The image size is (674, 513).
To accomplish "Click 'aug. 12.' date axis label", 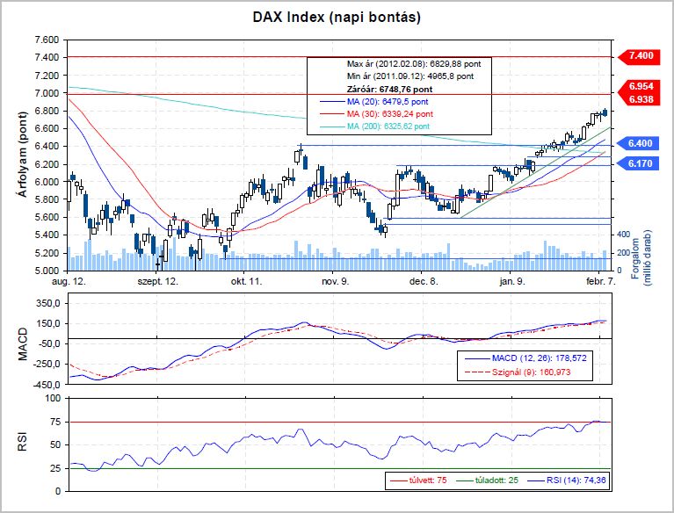I will (69, 281).
